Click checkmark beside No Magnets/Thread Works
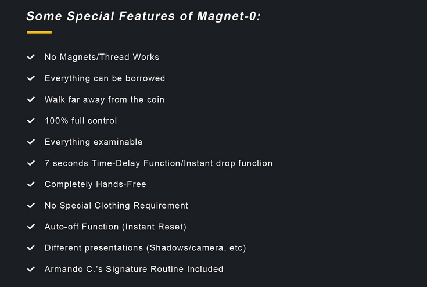 click(x=31, y=56)
